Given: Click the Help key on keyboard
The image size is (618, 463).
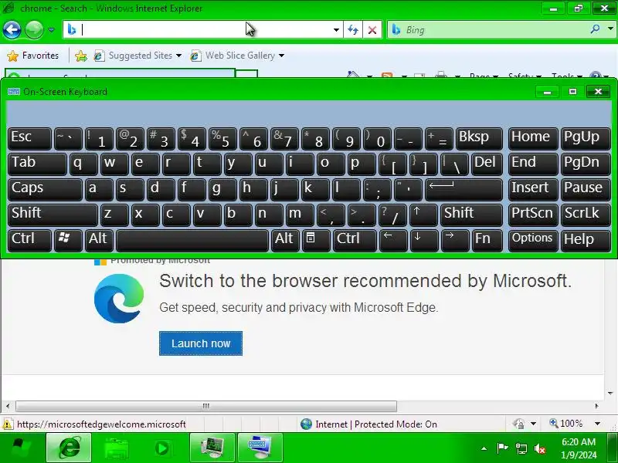Looking at the screenshot, I should pos(586,240).
